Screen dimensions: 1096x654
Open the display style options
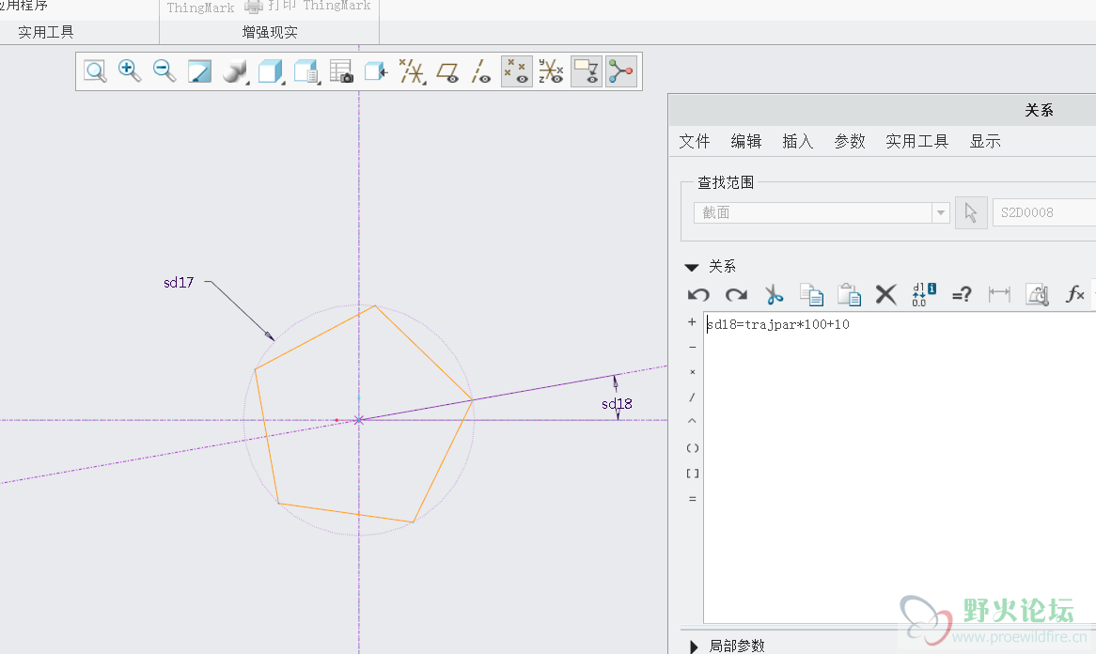(235, 71)
